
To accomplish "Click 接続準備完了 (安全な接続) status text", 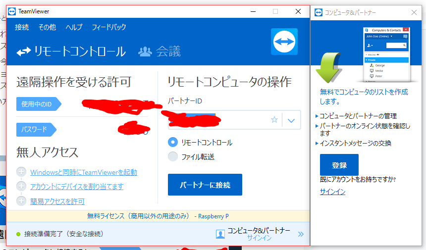I will [64, 234].
